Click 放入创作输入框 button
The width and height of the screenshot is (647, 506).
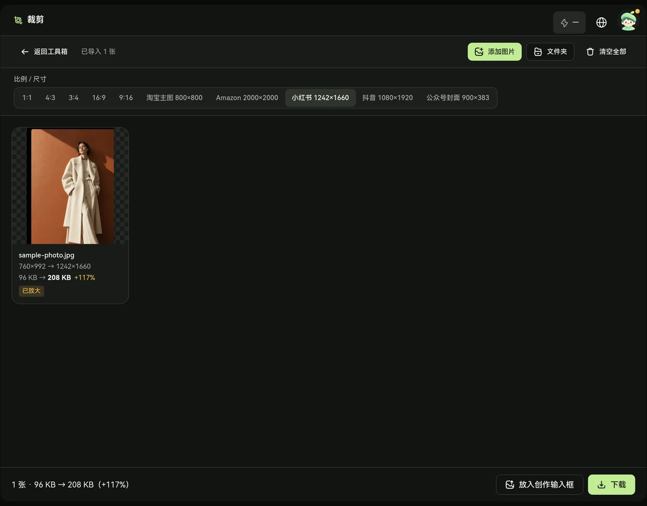point(539,485)
